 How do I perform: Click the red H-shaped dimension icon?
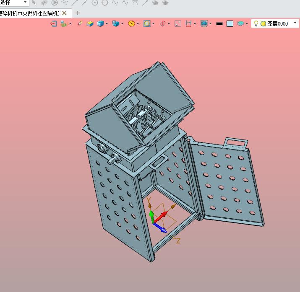point(188,24)
